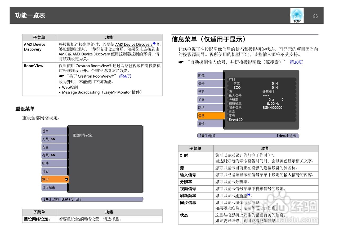The height and width of the screenshot is (239, 339).
Task: Click the RoomView submenu table cell
Action: click(39, 79)
